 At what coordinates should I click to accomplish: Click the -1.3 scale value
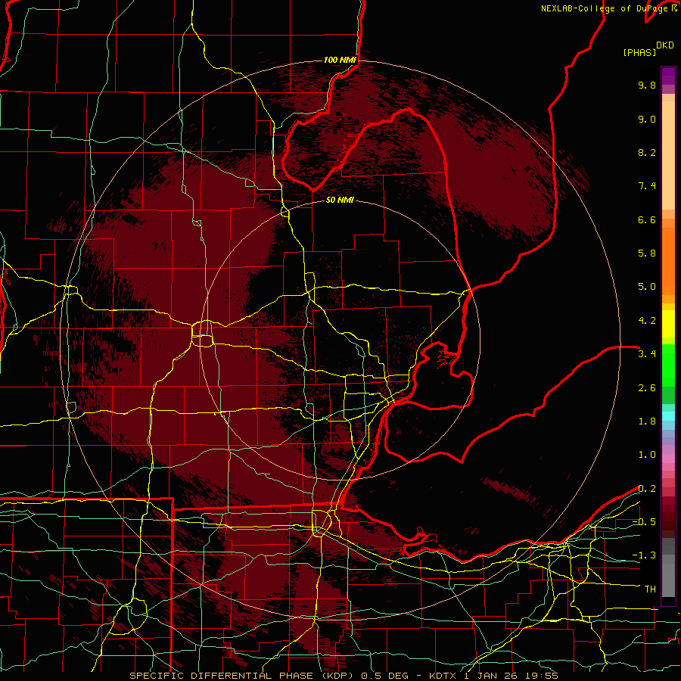point(644,555)
